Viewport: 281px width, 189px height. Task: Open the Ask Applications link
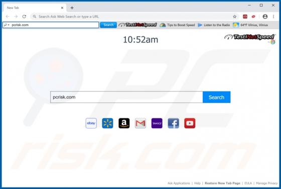pos(179,183)
